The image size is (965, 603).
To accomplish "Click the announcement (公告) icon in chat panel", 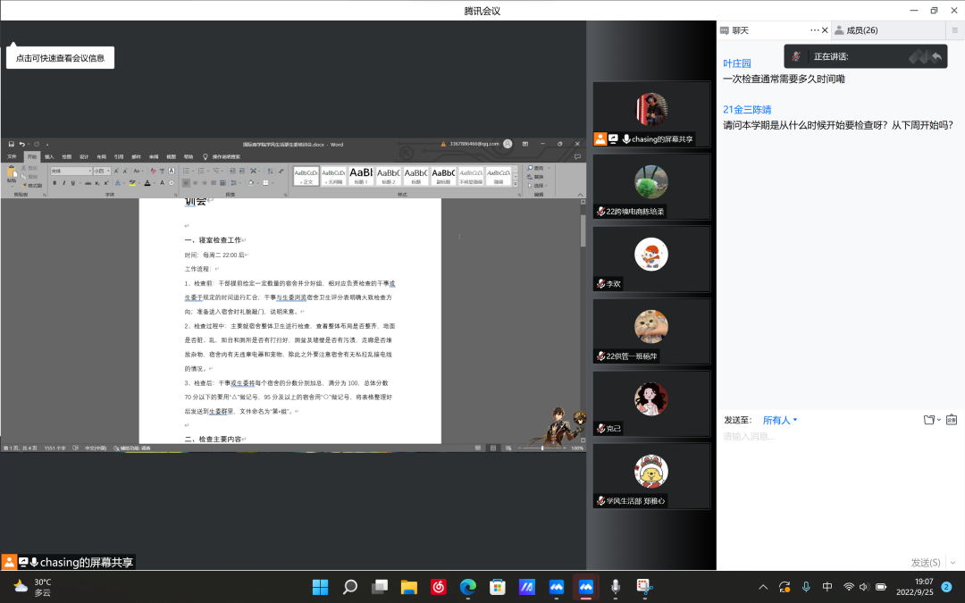I will point(952,419).
